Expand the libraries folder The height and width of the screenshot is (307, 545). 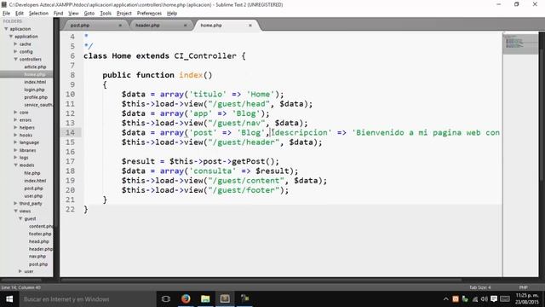(x=15, y=150)
